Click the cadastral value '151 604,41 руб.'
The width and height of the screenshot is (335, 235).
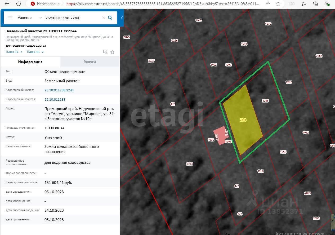58,183
